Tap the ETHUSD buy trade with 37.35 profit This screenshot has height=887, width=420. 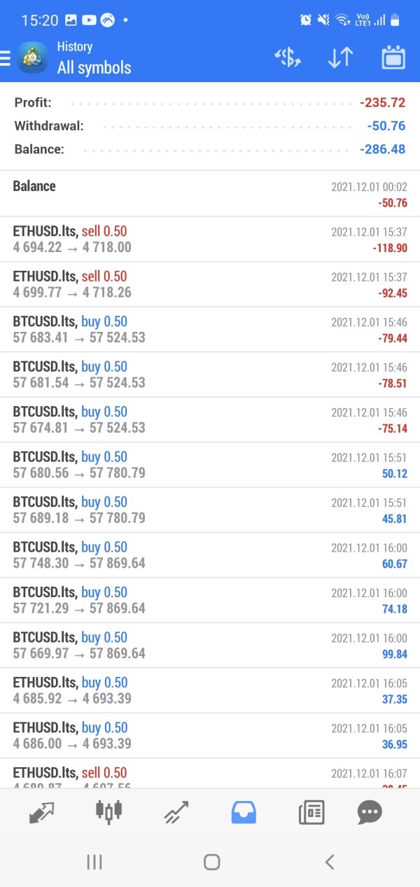(x=210, y=690)
